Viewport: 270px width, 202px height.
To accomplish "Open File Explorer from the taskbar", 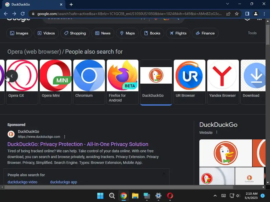I will pyautogui.click(x=135, y=196).
